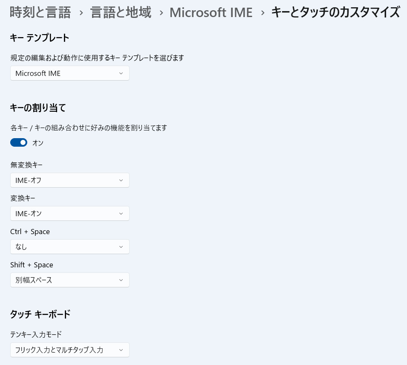The height and width of the screenshot is (365, 407).
Task: Open the 変換キー IME-オン dropdown
Action: click(69, 214)
